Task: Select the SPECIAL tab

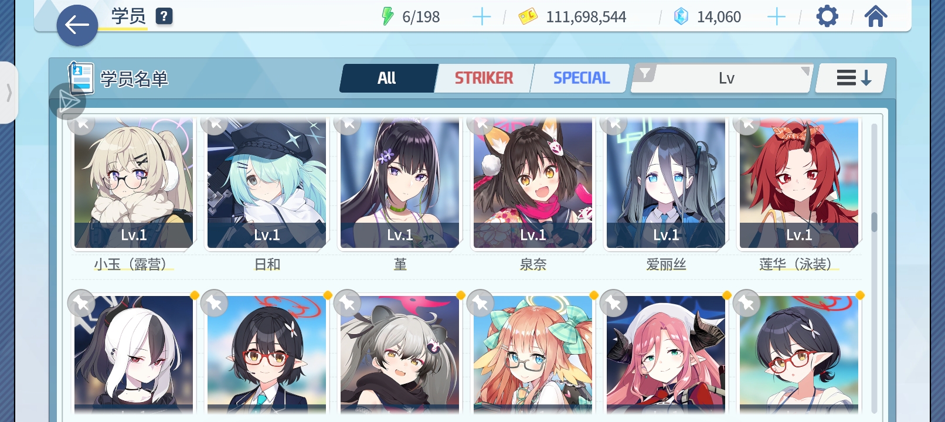Action: [581, 78]
